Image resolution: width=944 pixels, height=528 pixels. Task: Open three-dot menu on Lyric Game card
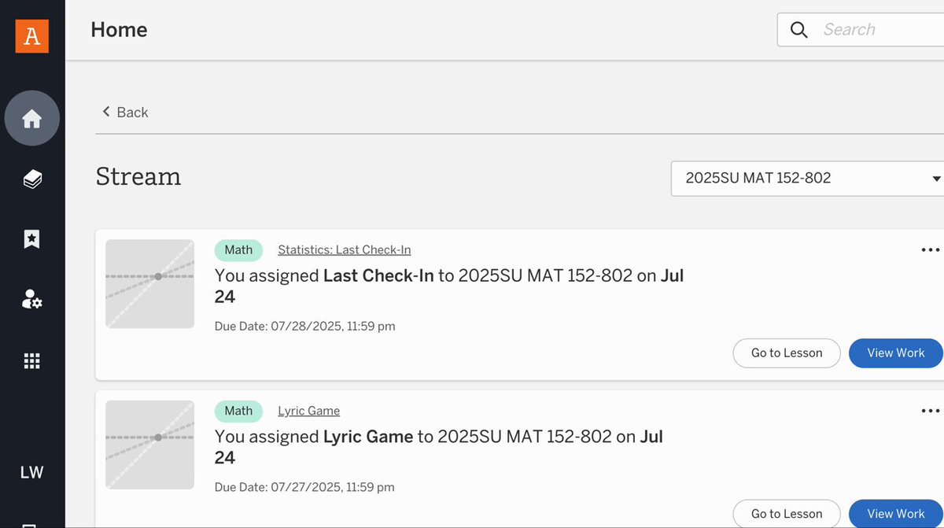[x=931, y=411]
